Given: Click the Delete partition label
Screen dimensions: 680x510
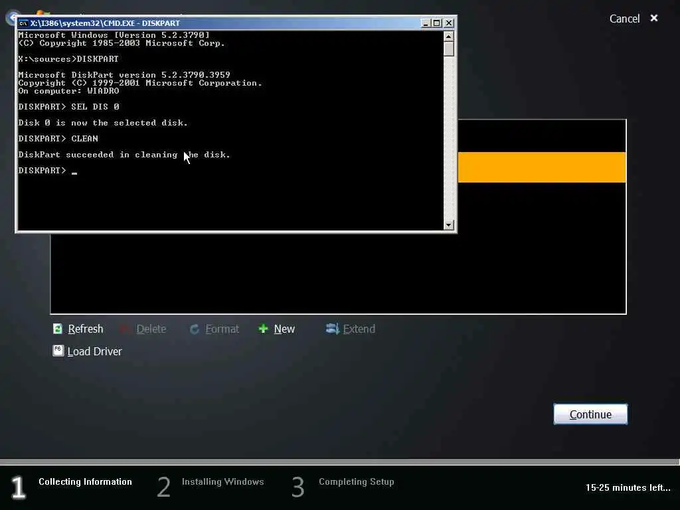Looking at the screenshot, I should click(151, 329).
